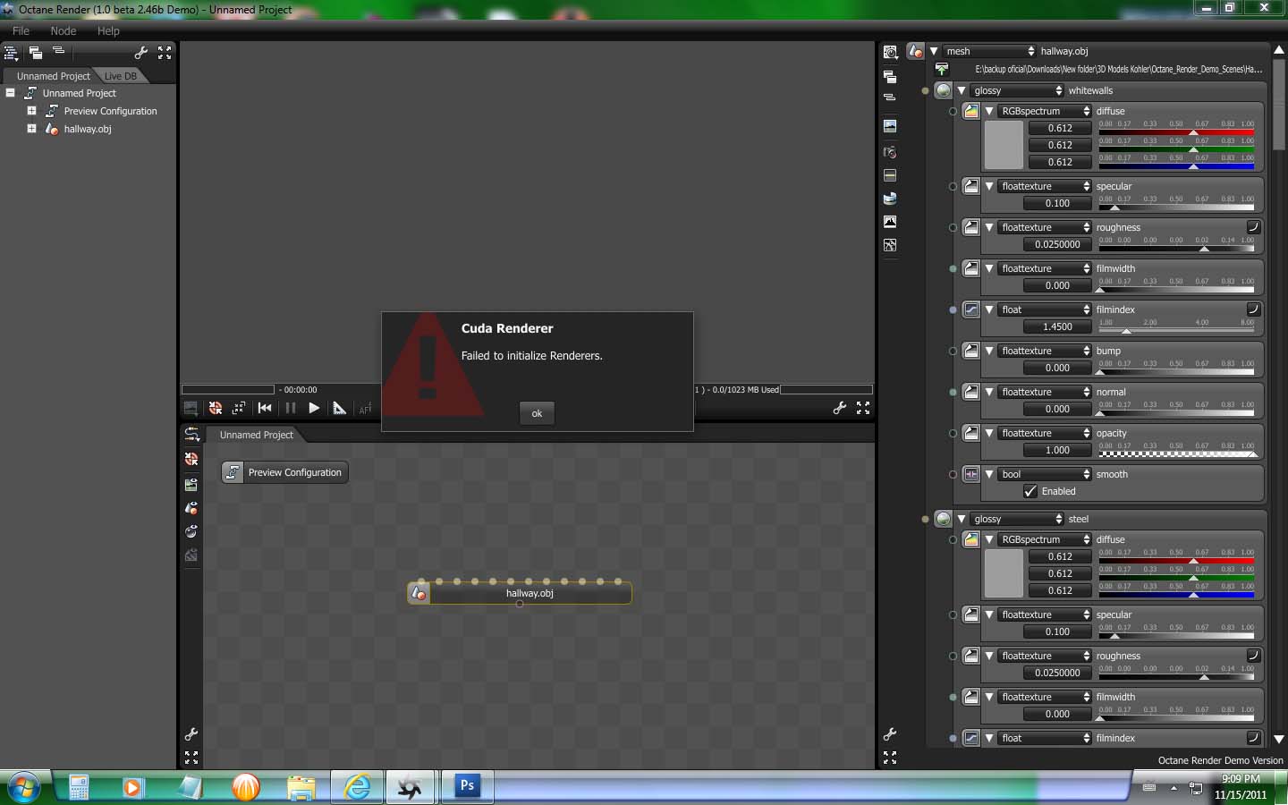Open the node inspector's wrench settings
The width and height of the screenshot is (1288, 805).
[890, 734]
